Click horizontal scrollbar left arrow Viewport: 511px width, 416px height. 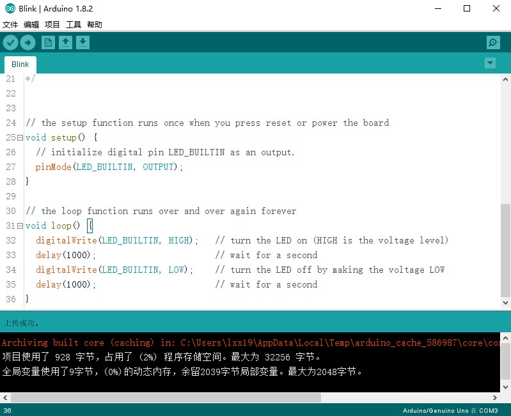pos(5,397)
